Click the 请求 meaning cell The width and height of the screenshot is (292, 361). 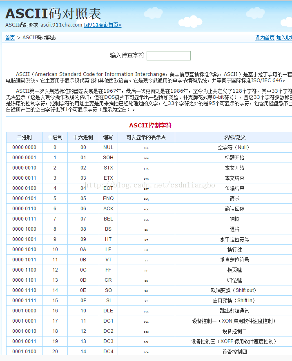(234, 198)
